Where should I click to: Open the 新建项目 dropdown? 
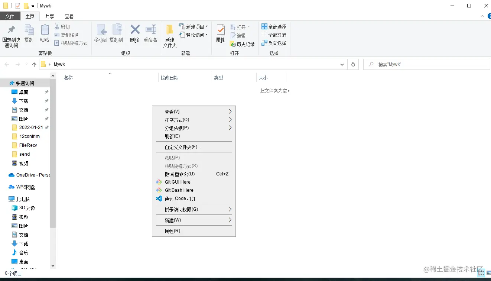click(194, 27)
